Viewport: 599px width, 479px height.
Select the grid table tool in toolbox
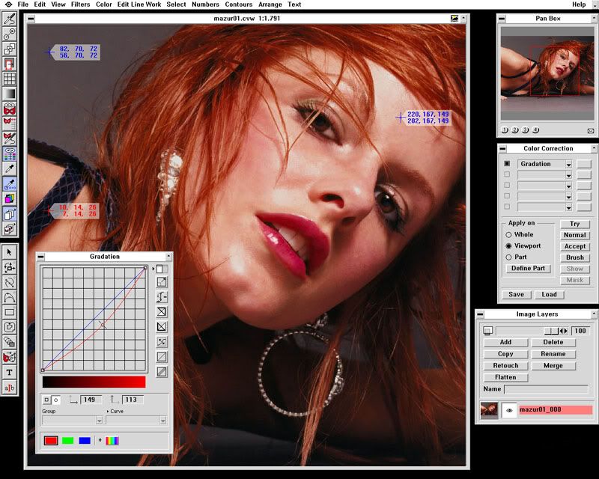tap(10, 79)
